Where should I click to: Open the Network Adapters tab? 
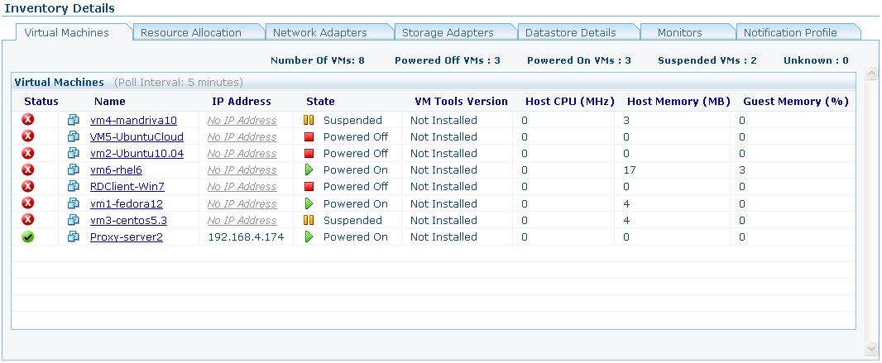(x=320, y=33)
